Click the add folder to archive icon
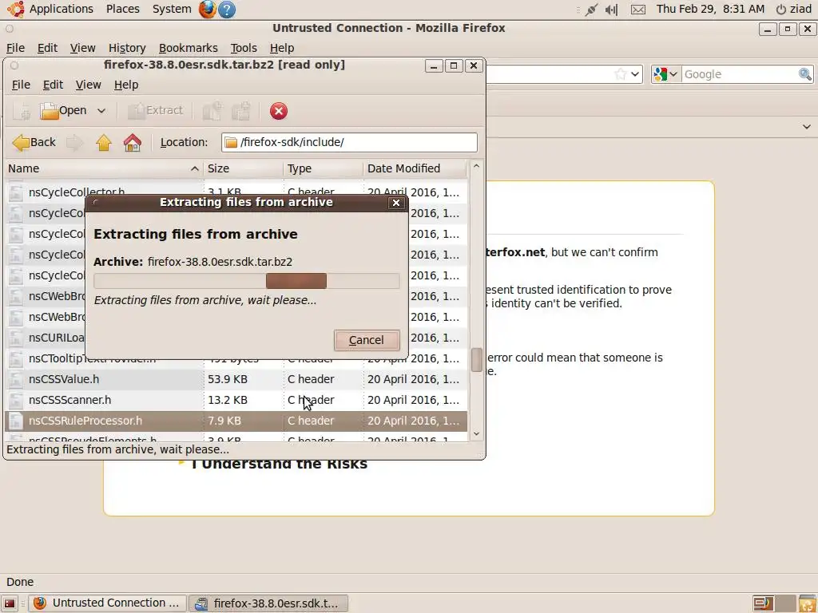Image resolution: width=818 pixels, height=613 pixels. (241, 111)
